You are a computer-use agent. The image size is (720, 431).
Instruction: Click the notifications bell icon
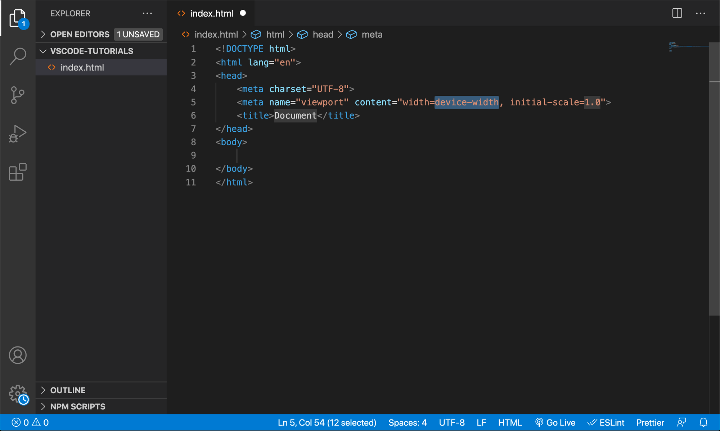pos(704,422)
